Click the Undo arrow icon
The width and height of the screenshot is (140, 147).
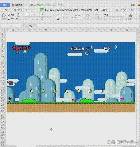tap(30, 10)
